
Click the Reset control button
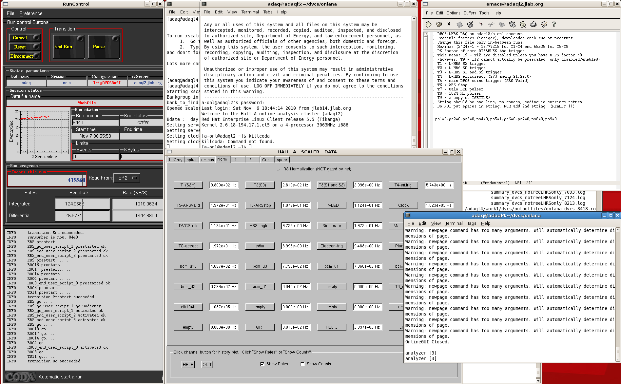(24, 47)
